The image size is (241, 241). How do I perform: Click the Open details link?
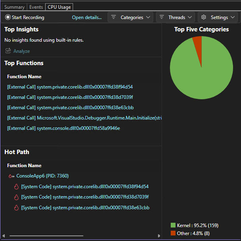(x=87, y=17)
